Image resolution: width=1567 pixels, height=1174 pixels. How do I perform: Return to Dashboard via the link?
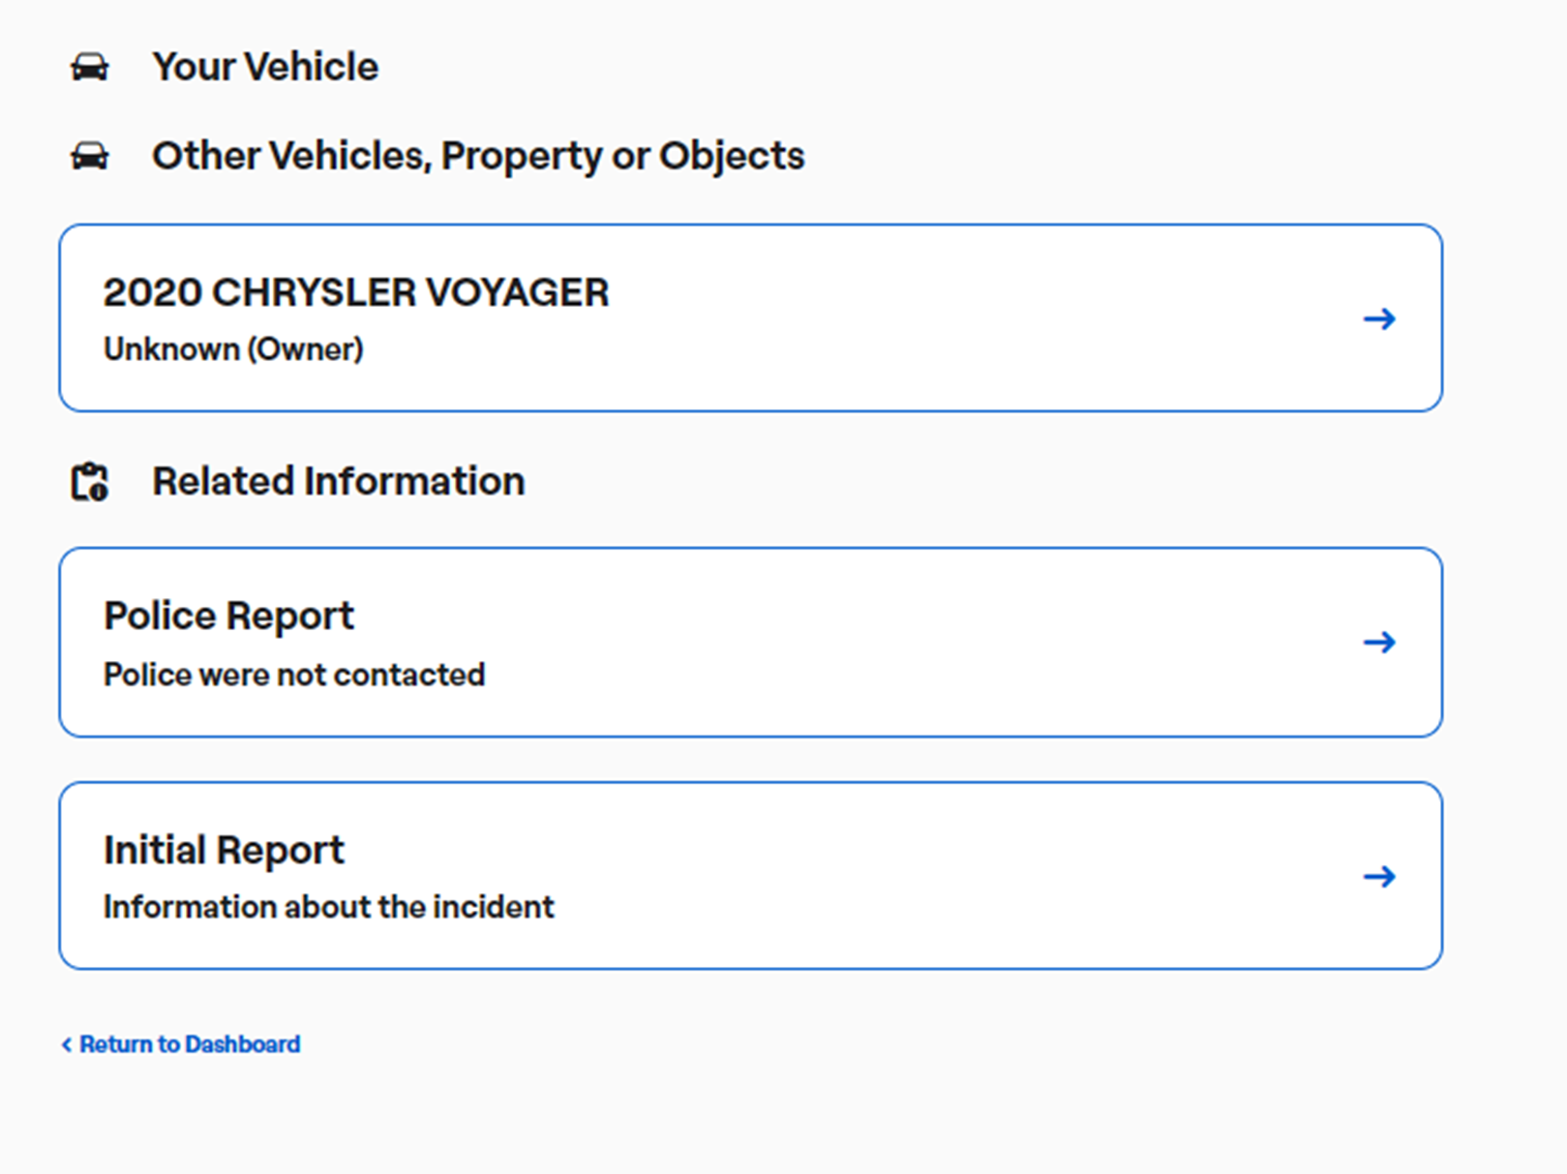tap(189, 1044)
